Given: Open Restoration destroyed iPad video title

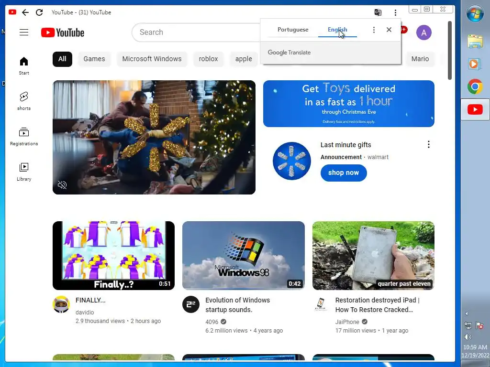Looking at the screenshot, I should pyautogui.click(x=377, y=305).
